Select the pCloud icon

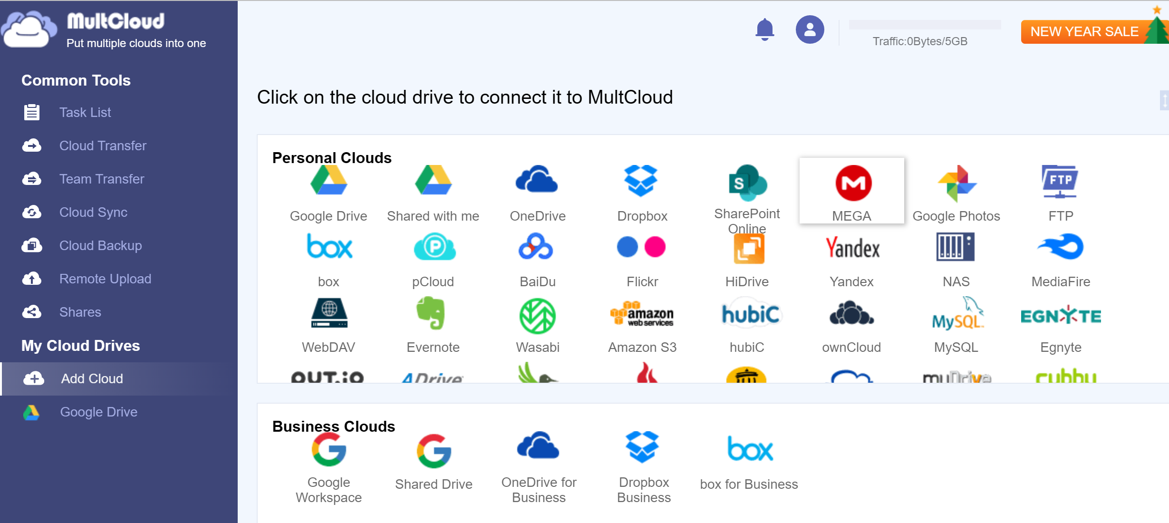[x=434, y=247]
